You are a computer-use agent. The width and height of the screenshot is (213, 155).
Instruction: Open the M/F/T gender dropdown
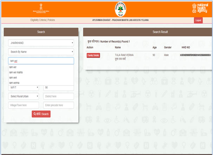pos(24,87)
